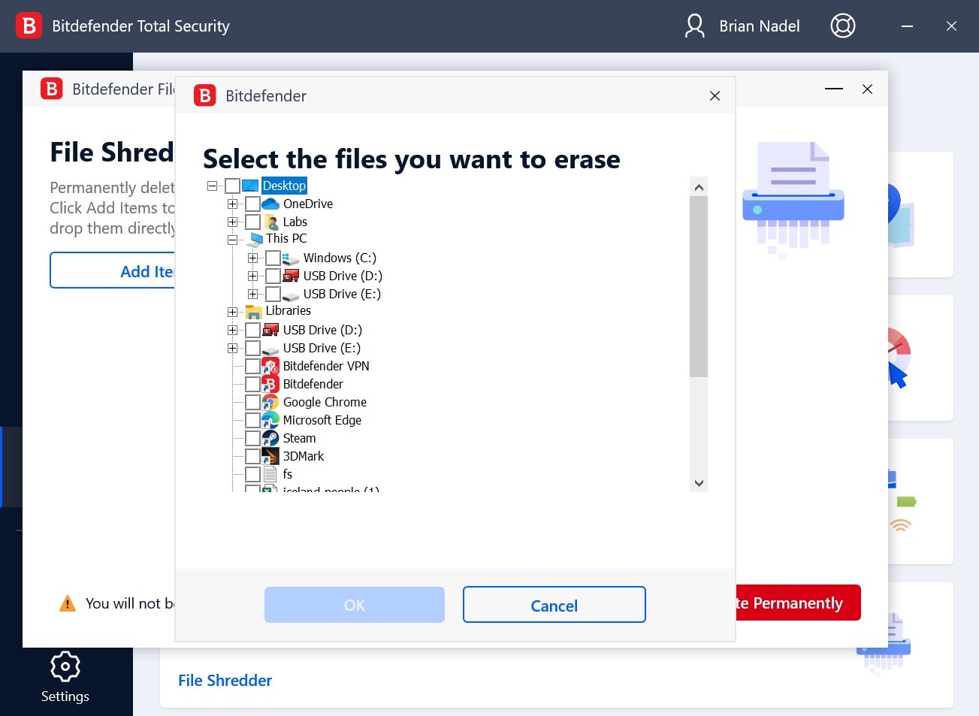Click Add Items button in File Shredder
The image size is (979, 716).
click(113, 270)
